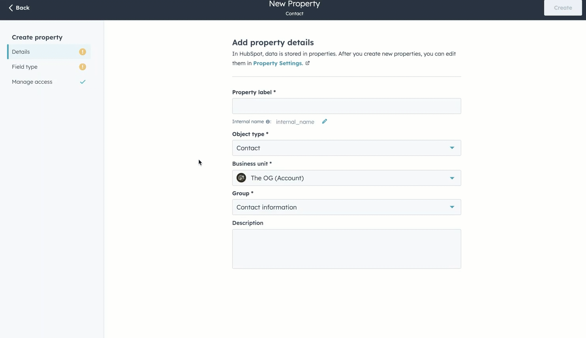Viewport: 586px width, 338px height.
Task: Open Manage access settings
Action: tap(32, 82)
